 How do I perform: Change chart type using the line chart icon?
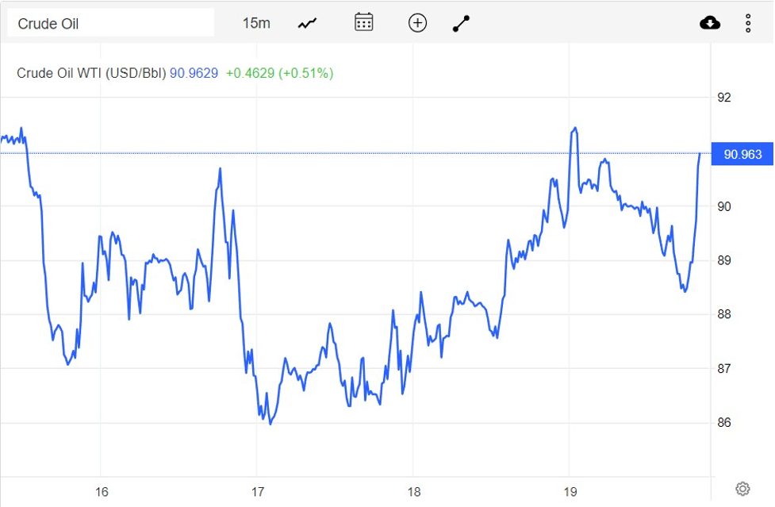(x=307, y=23)
